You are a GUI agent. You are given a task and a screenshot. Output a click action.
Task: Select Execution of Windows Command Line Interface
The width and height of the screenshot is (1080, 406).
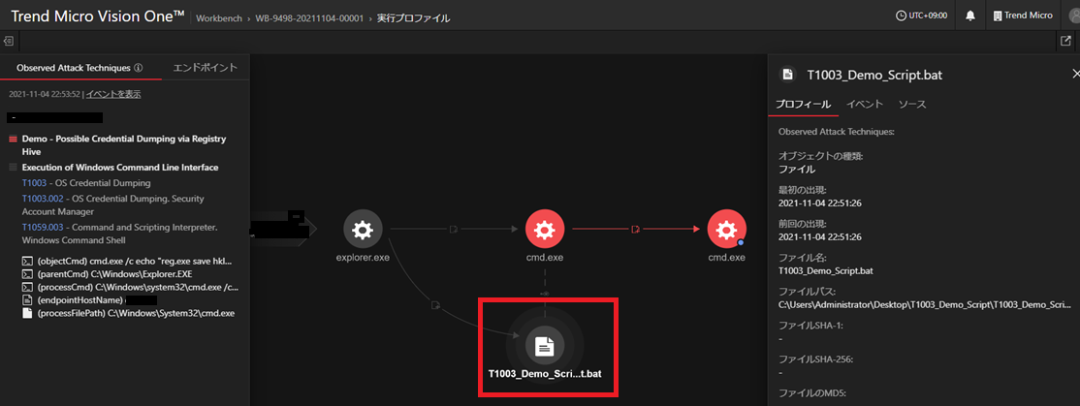pos(120,168)
